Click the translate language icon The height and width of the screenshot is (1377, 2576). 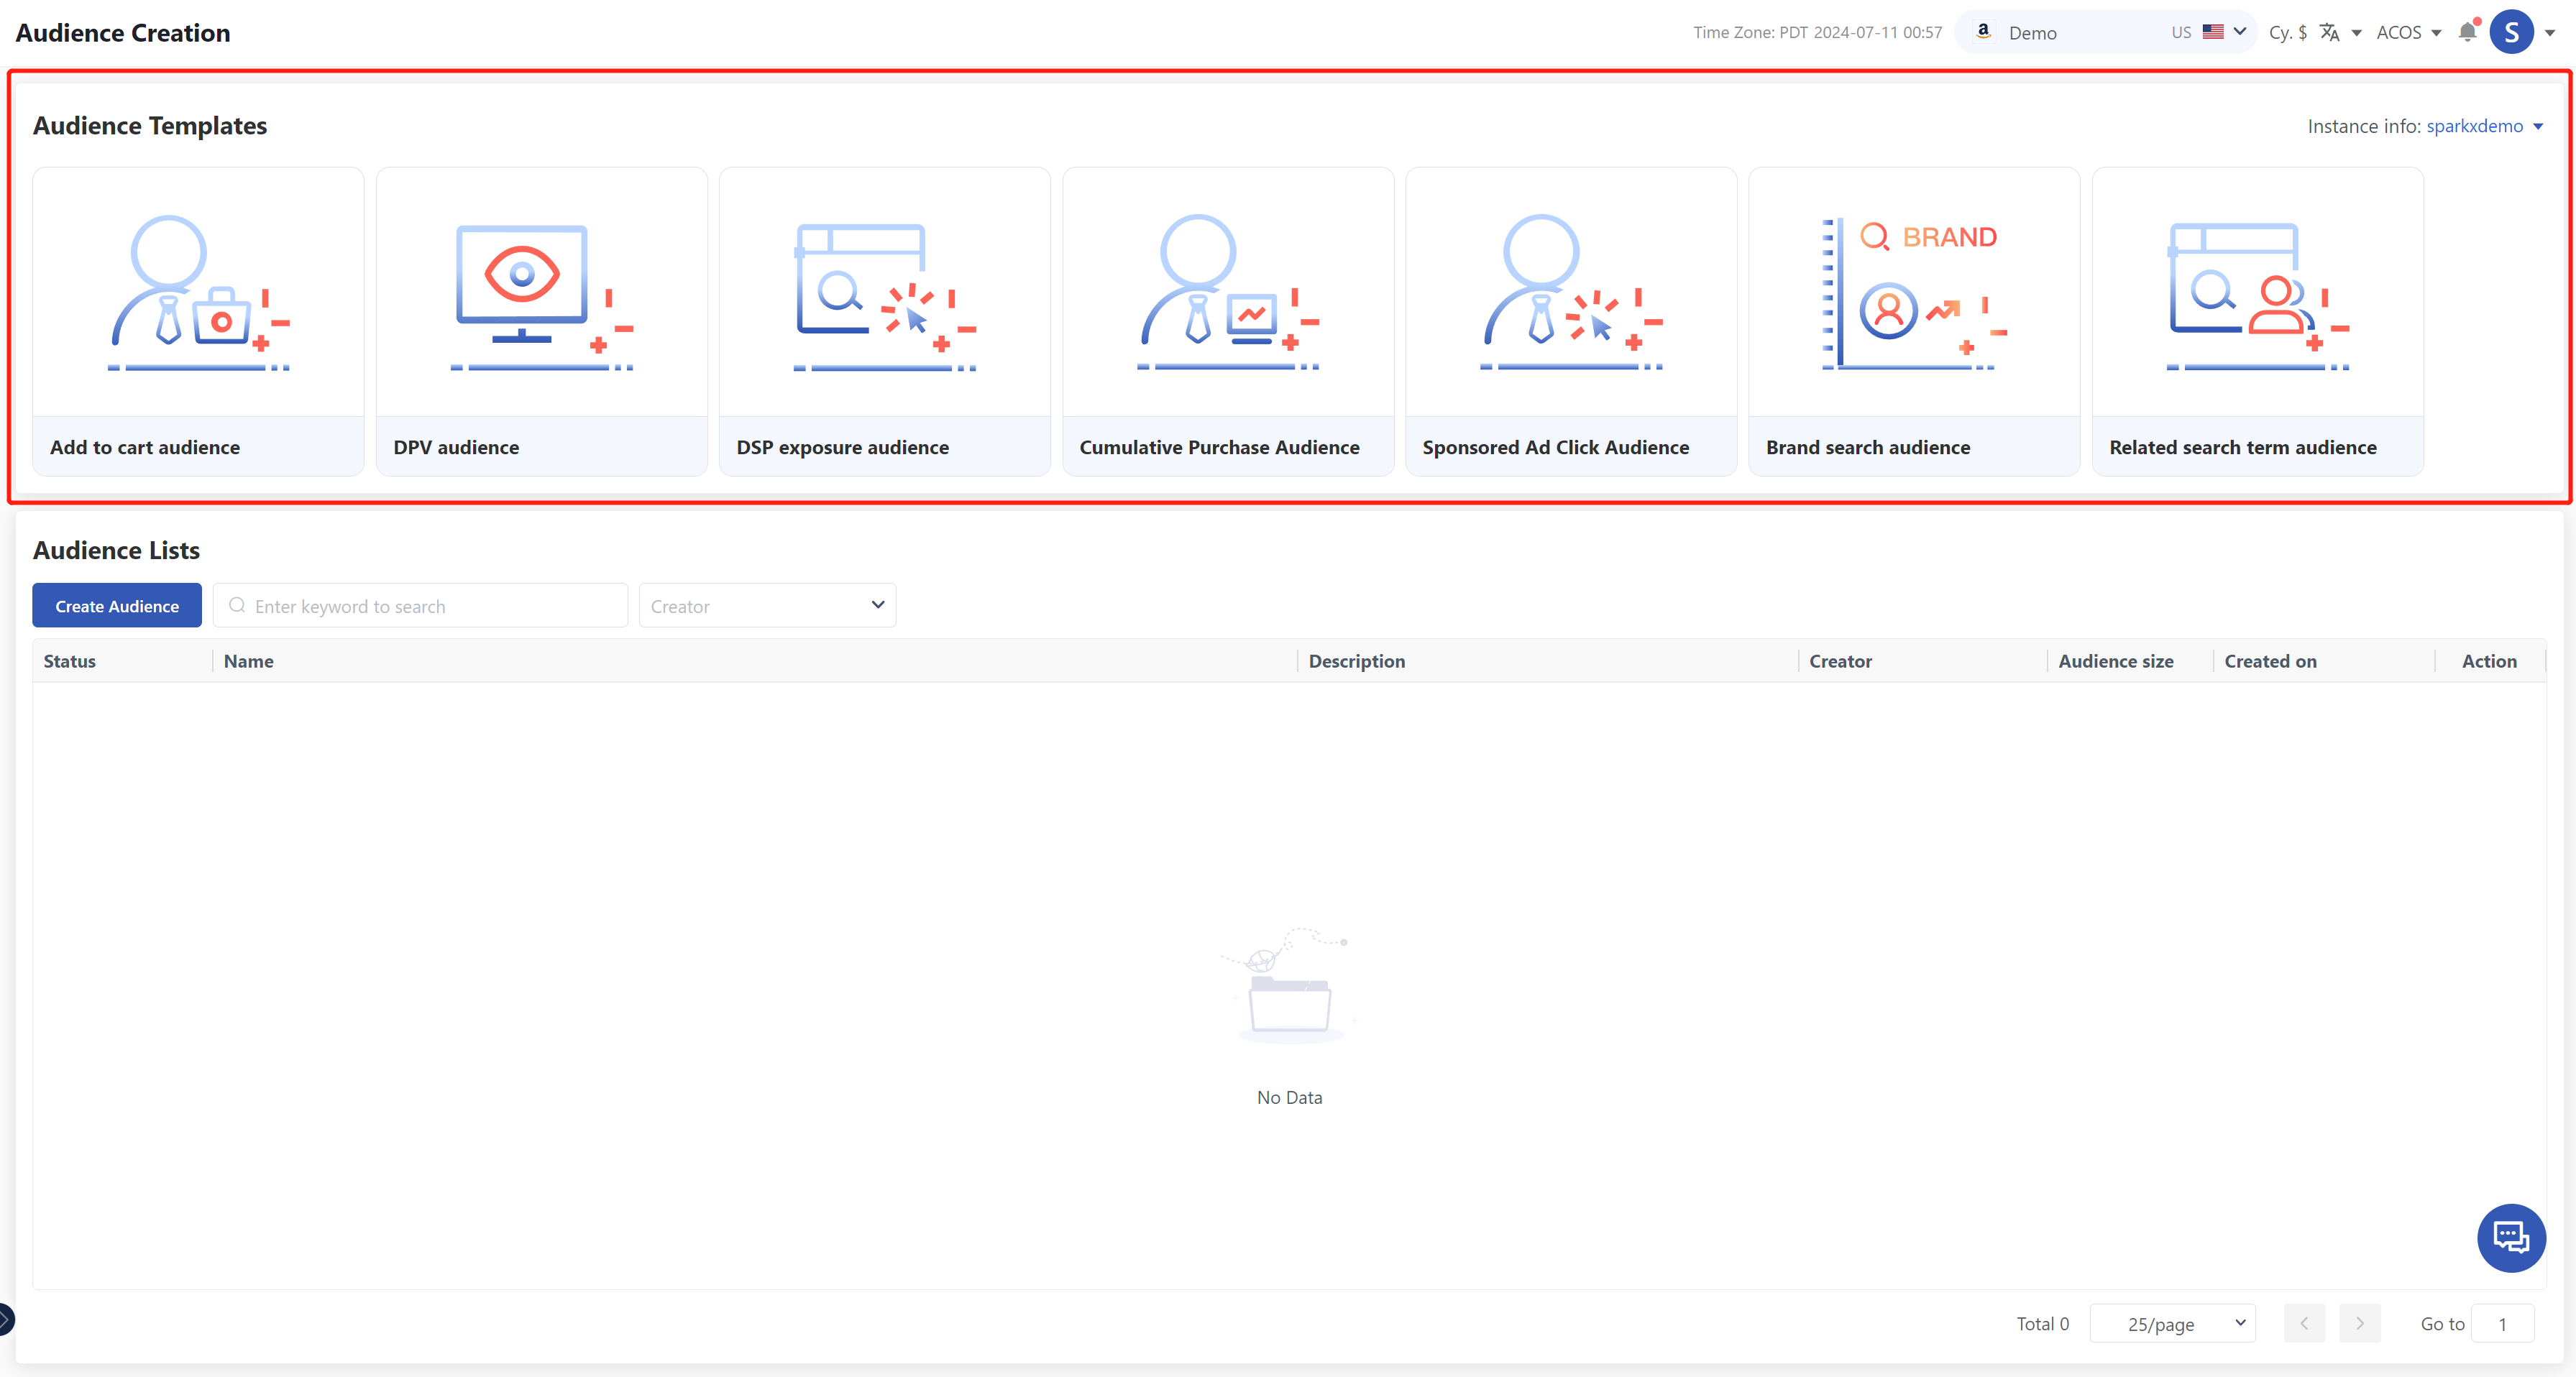(2330, 32)
